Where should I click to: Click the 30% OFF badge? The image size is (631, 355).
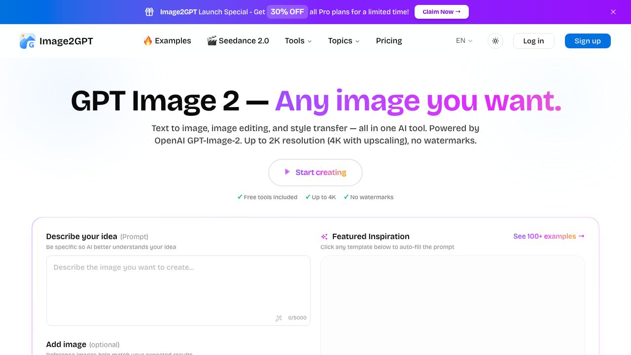[287, 12]
